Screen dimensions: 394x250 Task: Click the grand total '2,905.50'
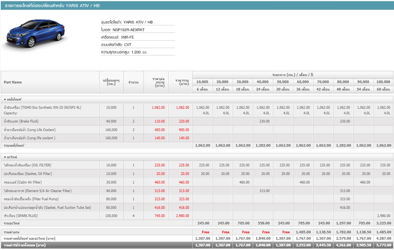tap(364, 245)
